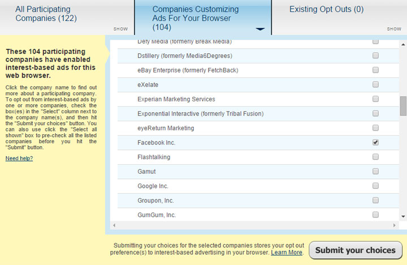
Task: Follow the Learn More link
Action: [x=287, y=253]
